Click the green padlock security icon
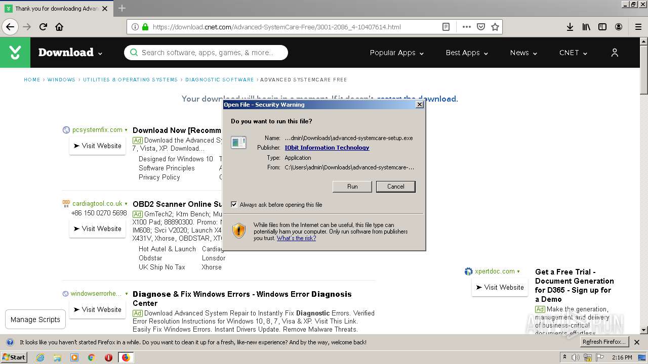The height and width of the screenshot is (364, 648). [x=145, y=27]
